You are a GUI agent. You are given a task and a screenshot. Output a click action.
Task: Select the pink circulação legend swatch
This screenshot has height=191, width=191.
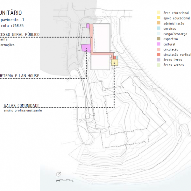pos(159,49)
